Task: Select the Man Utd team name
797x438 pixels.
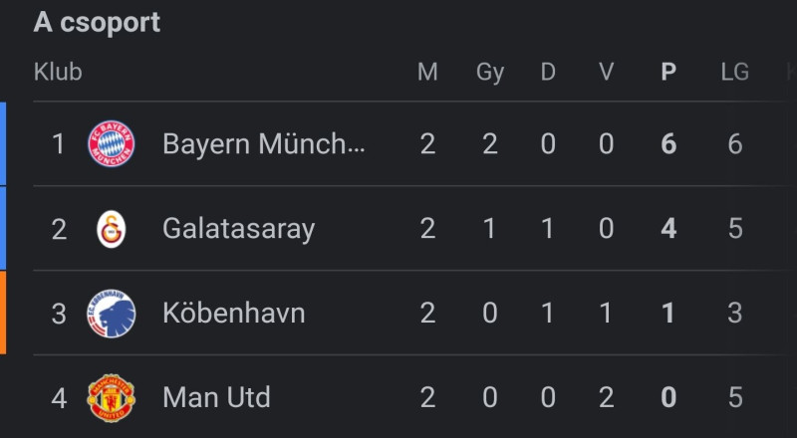Action: (x=216, y=398)
